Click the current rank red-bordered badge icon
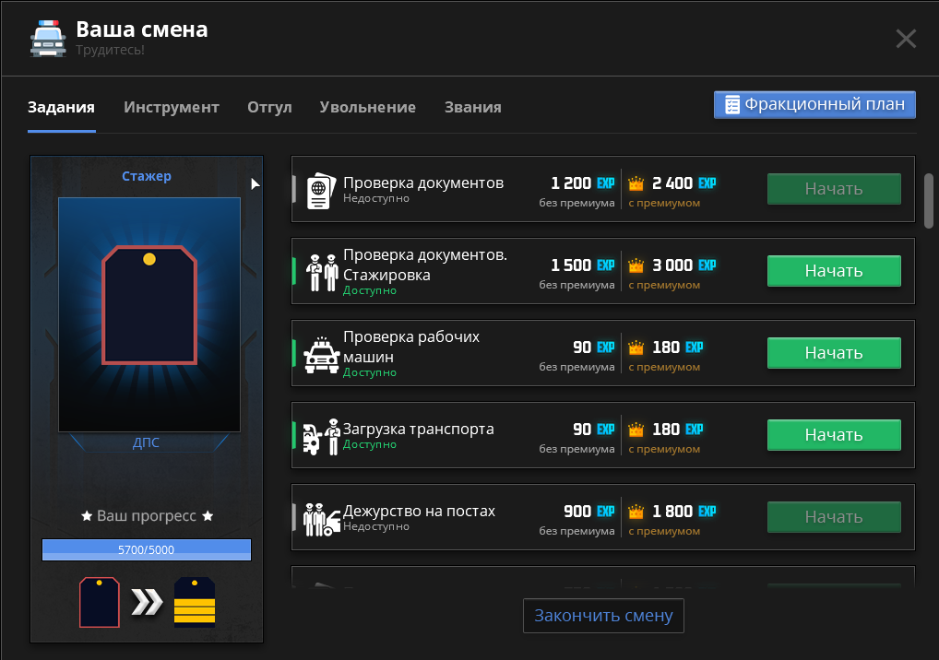 [x=99, y=602]
